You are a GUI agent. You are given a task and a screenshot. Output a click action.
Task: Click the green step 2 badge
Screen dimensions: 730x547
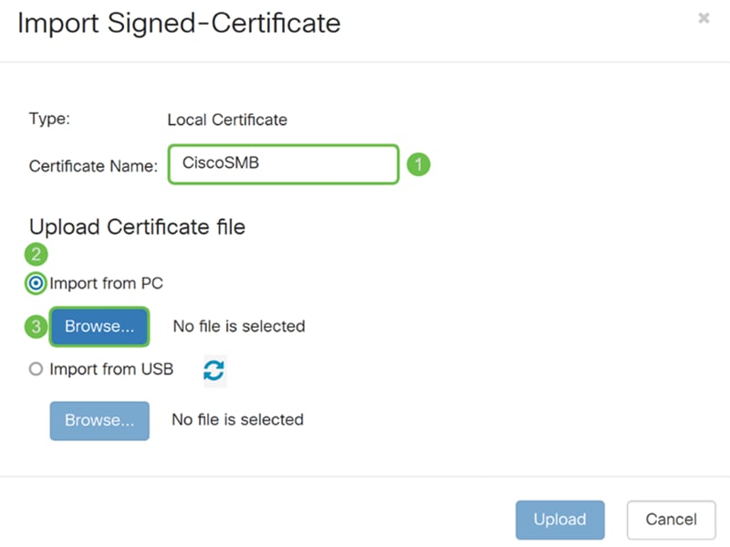[36, 255]
